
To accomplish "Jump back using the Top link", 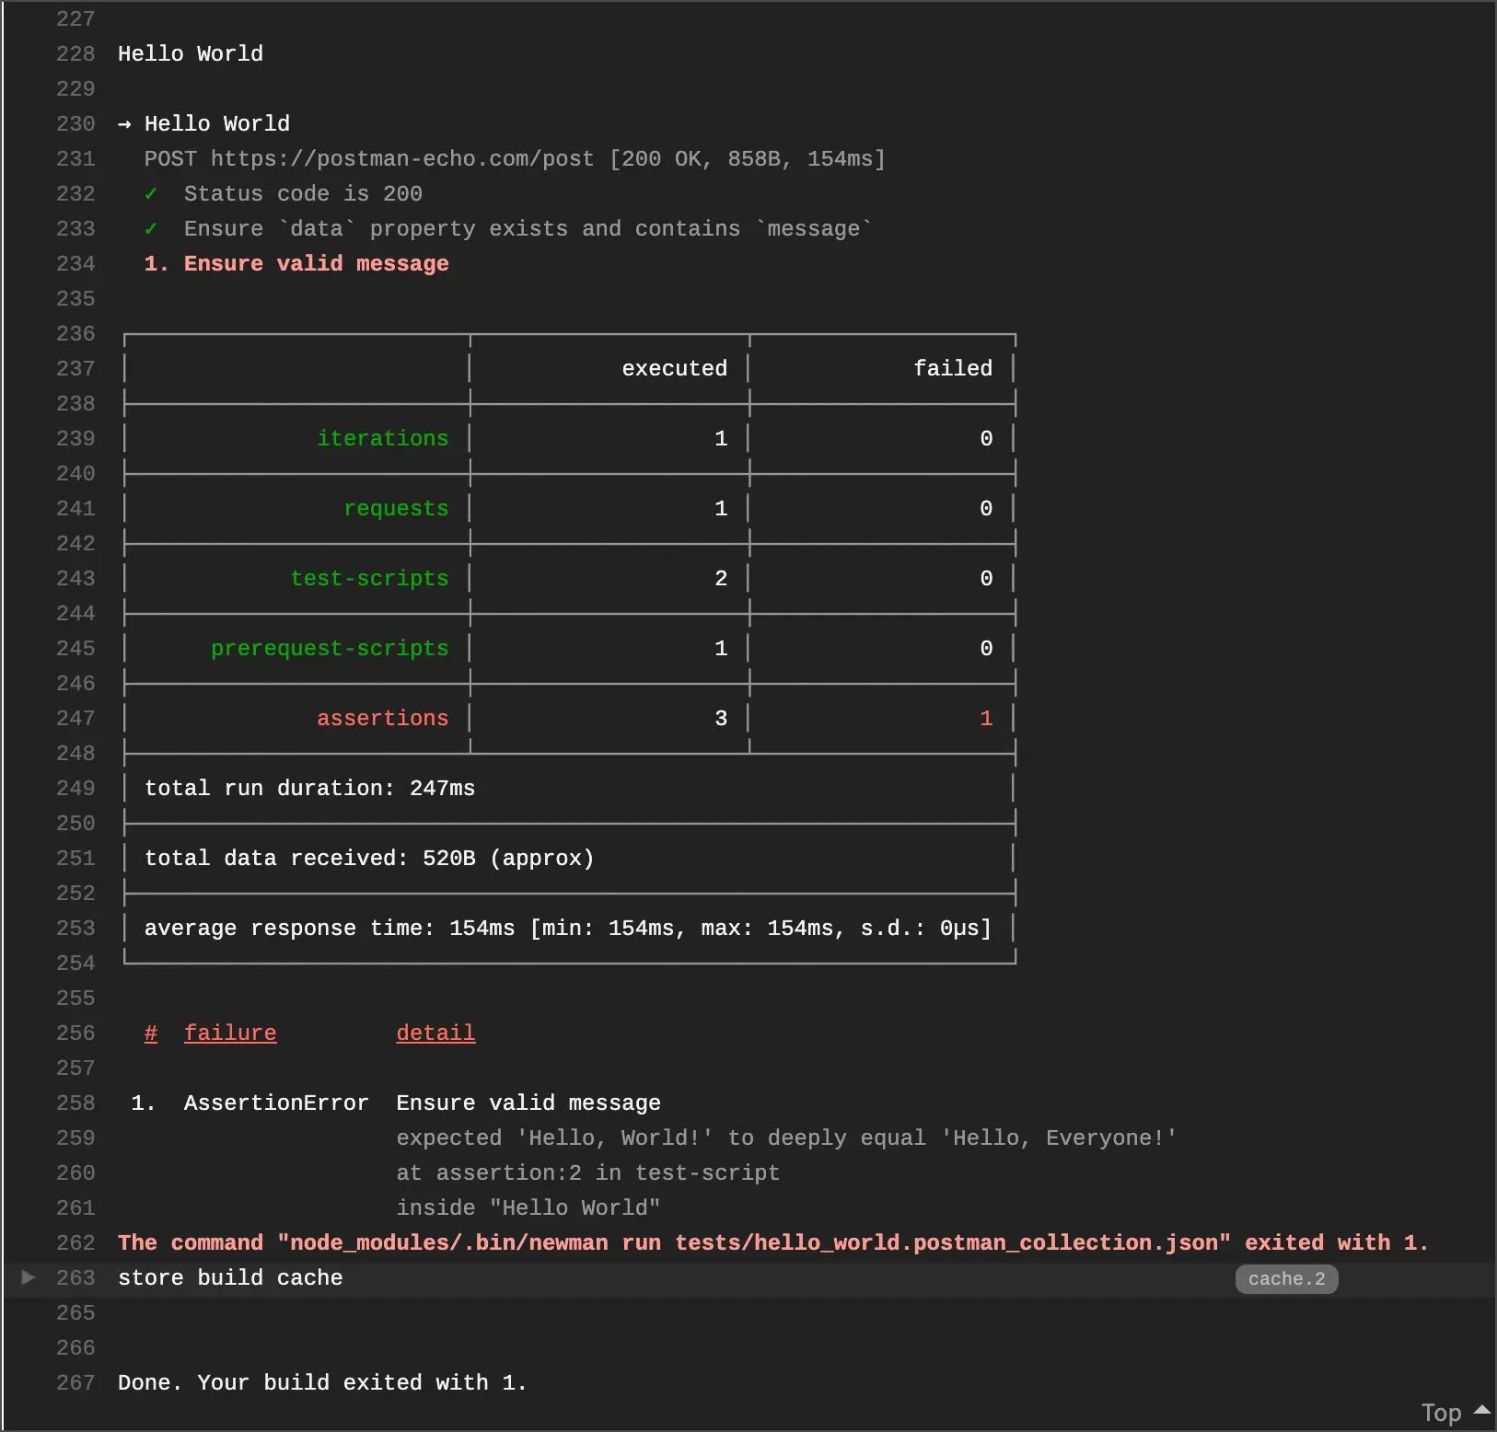I will pyautogui.click(x=1441, y=1413).
